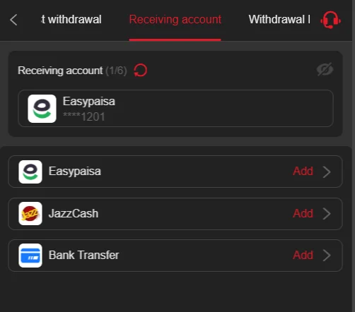The image size is (355, 312).
Task: Click the saved Easypaisa account logo
Action: click(x=42, y=109)
